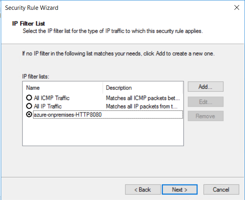
Task: Click the All IP Traffic name text
Action: 48,106
